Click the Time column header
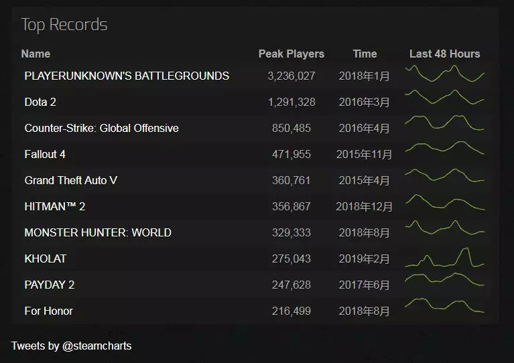This screenshot has width=514, height=363. [x=365, y=54]
